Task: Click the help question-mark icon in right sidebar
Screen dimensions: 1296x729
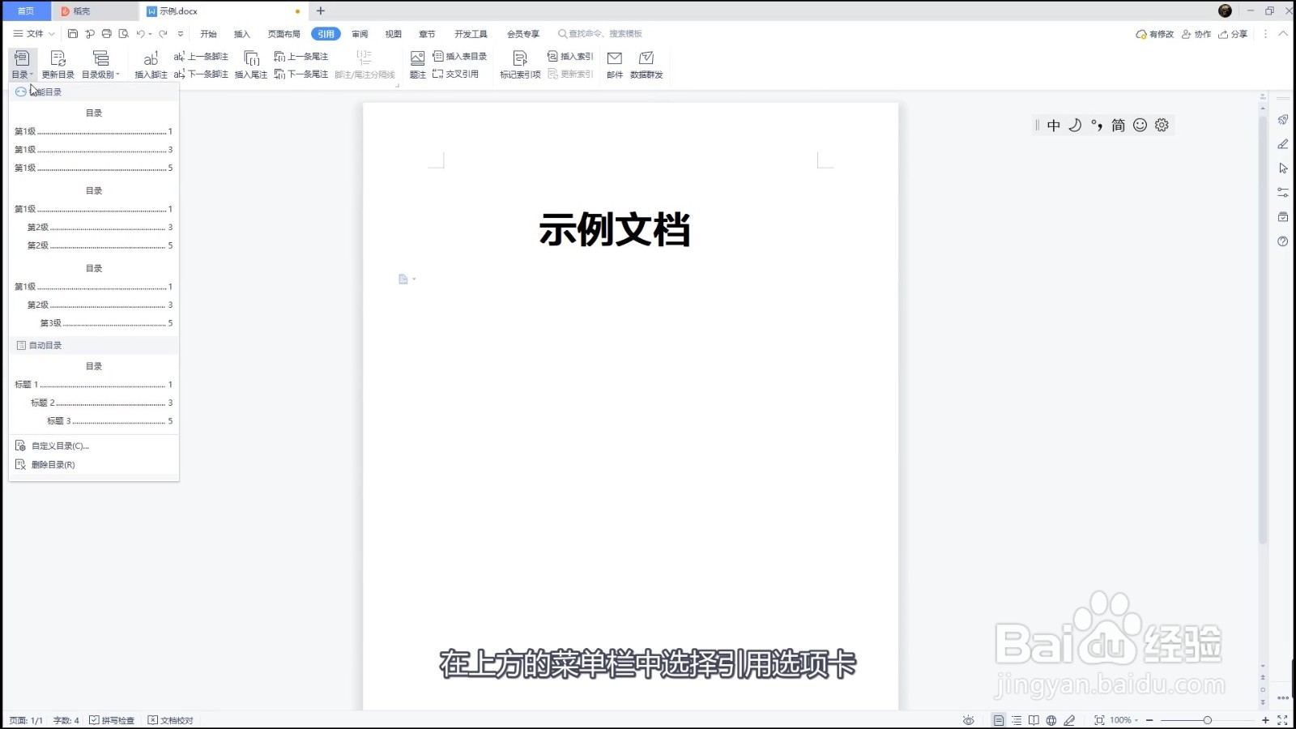Action: tap(1283, 241)
